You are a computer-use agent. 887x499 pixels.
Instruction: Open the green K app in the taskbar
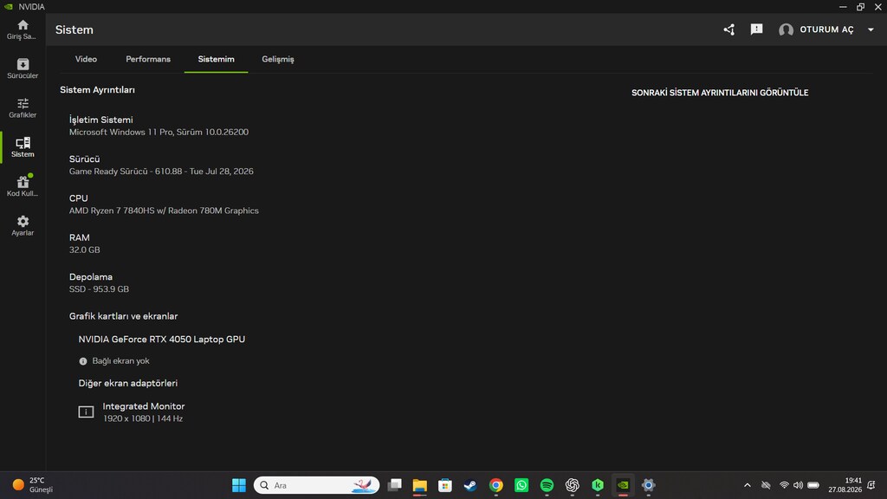(598, 485)
